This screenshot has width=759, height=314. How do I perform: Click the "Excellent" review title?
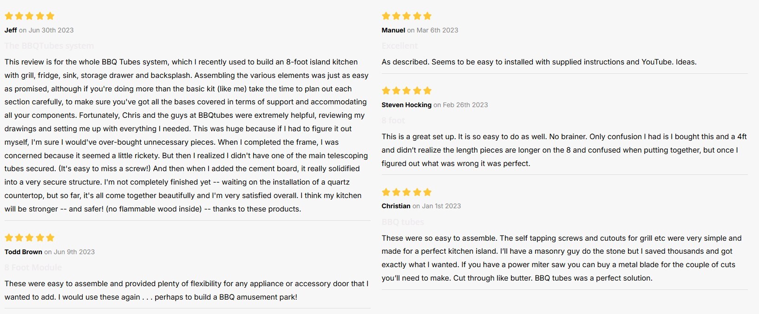[x=399, y=46]
